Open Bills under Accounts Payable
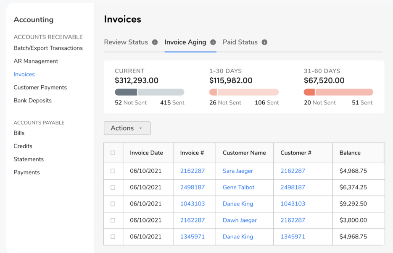 coord(18,133)
